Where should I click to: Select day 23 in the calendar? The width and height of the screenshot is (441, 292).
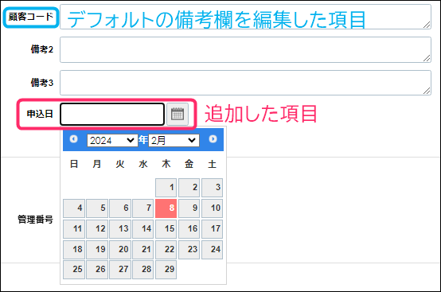189,250
